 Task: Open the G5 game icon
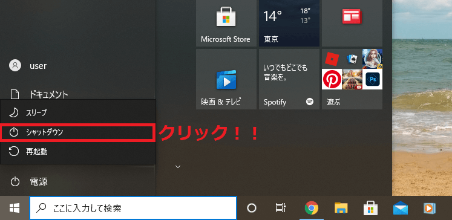click(373, 59)
